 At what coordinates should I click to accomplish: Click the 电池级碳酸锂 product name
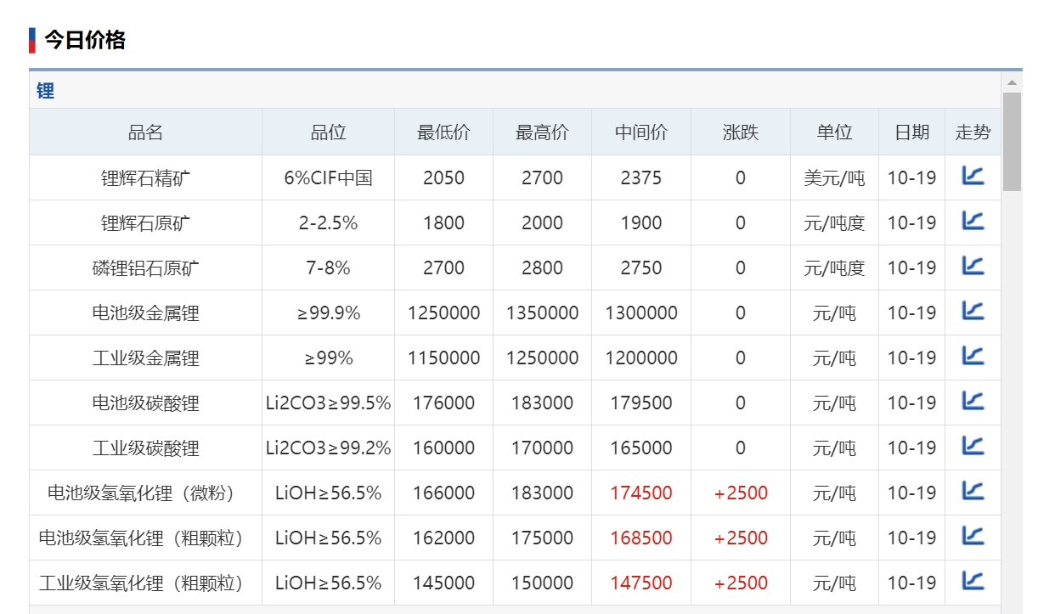click(x=145, y=403)
